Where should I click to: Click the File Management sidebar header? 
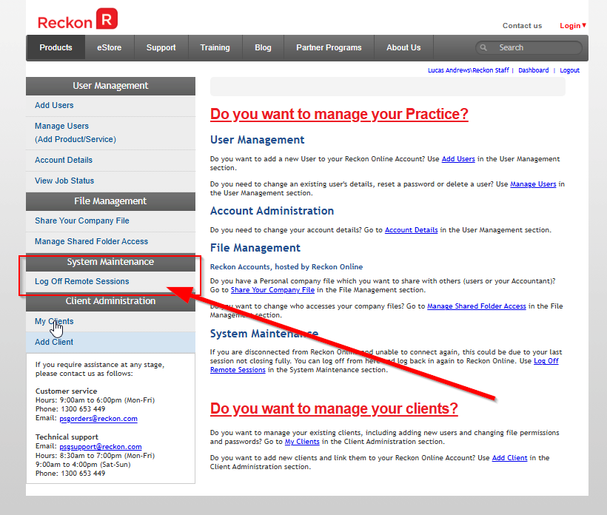(x=111, y=201)
